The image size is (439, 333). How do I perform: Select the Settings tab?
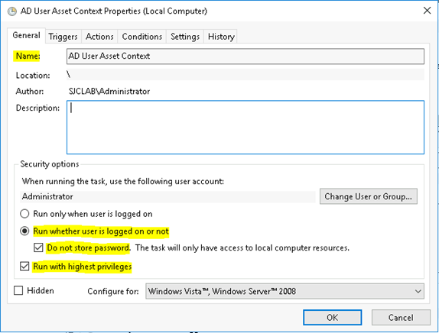[x=185, y=37]
